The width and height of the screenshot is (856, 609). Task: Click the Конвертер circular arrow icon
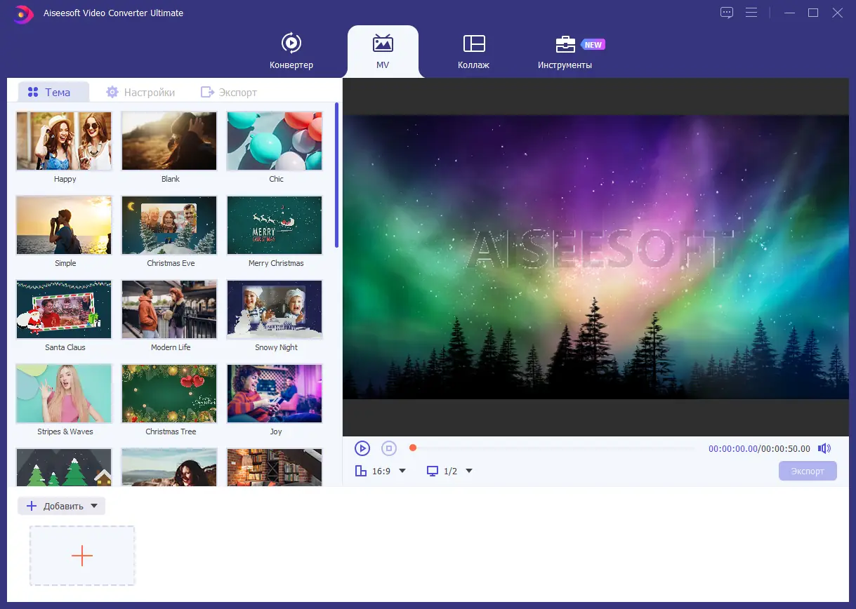click(291, 43)
